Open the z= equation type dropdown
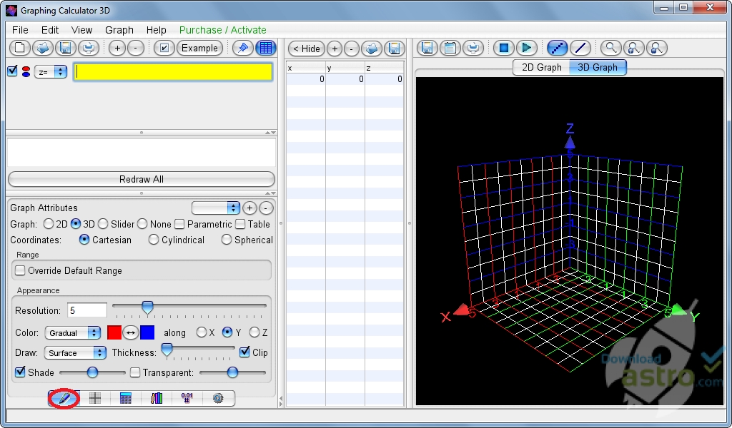The height and width of the screenshot is (428, 732). pyautogui.click(x=51, y=72)
